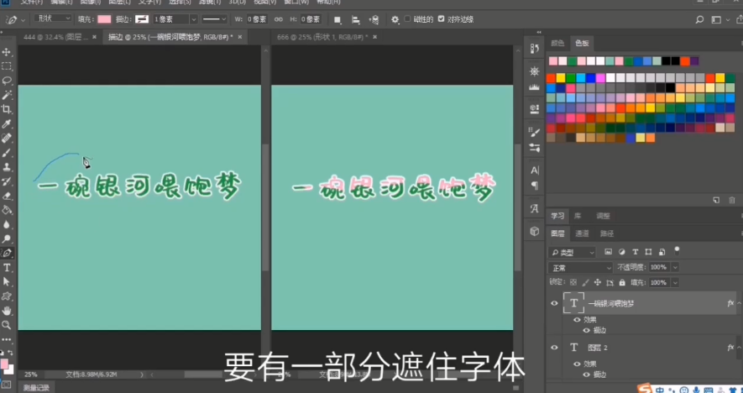Open the layer filter 类型 dropdown
Image resolution: width=743 pixels, height=393 pixels.
(x=572, y=252)
